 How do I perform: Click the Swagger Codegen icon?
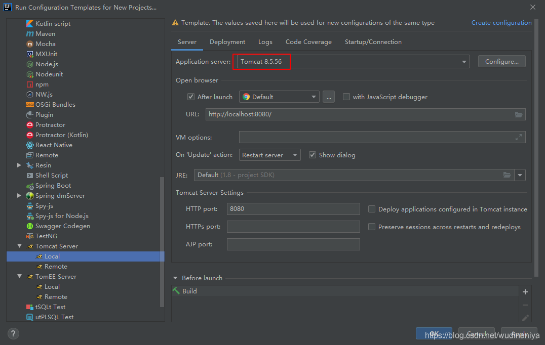[x=30, y=226]
